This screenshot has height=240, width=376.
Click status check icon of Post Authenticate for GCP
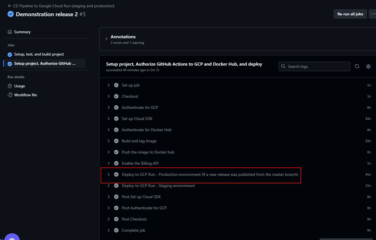pyautogui.click(x=116, y=208)
